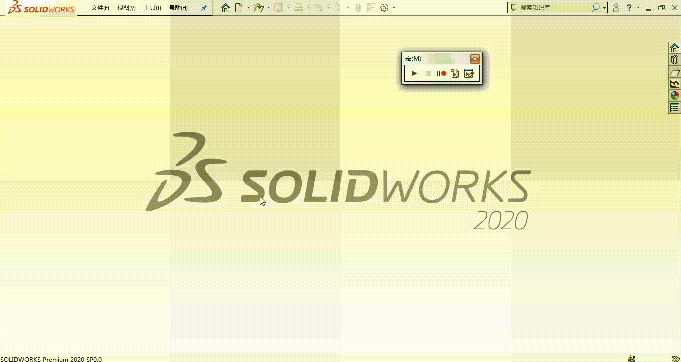Screen dimensions: 681x362
Task: Open the File Explorer task pane tab
Action: pyautogui.click(x=675, y=72)
